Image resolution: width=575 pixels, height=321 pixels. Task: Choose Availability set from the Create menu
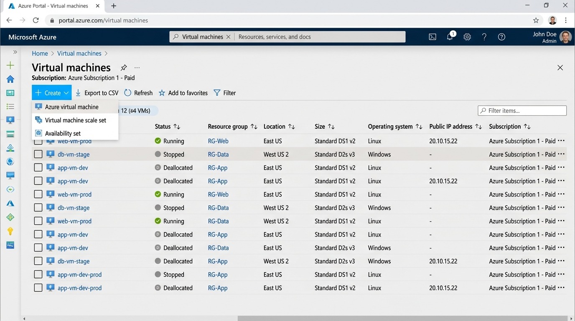(x=75, y=134)
